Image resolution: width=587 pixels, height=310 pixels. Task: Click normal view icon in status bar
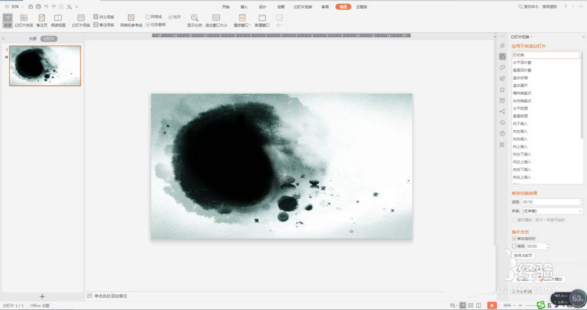(x=463, y=305)
